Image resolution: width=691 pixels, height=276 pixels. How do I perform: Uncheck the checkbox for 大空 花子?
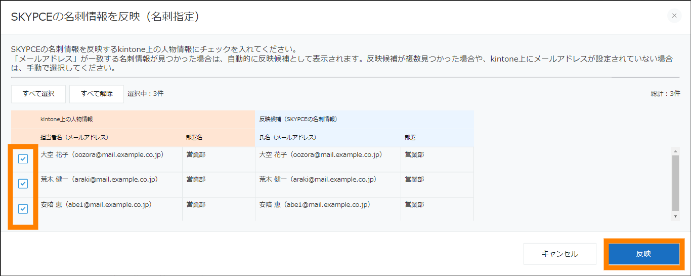pos(23,159)
